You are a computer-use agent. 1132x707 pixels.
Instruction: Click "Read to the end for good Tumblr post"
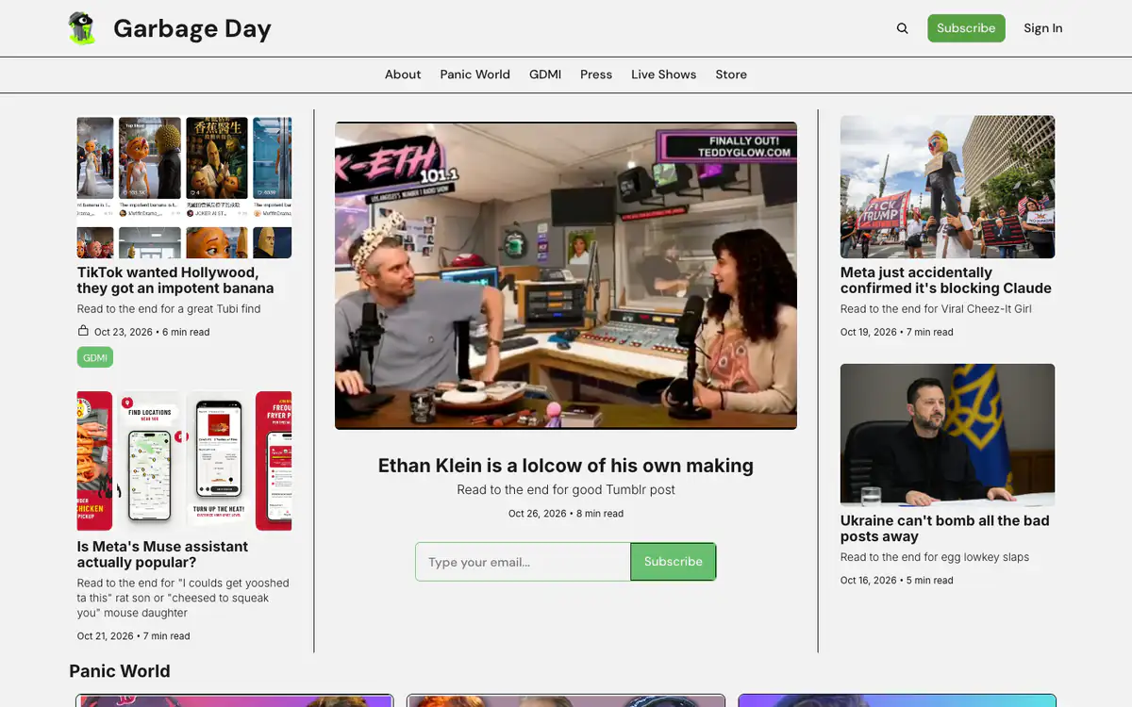coord(566,490)
